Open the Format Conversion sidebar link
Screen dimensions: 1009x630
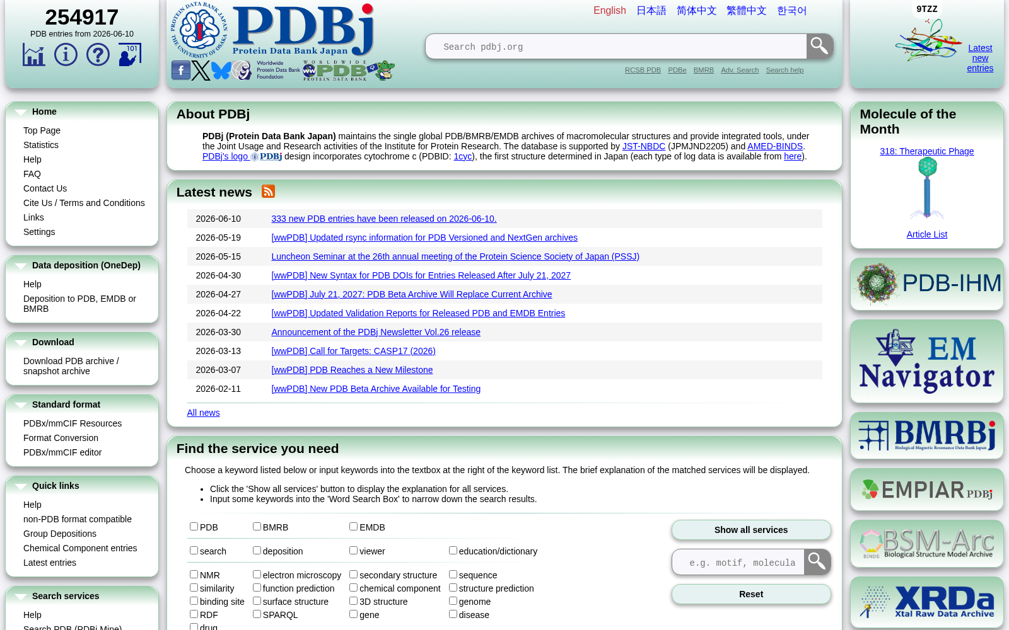click(x=61, y=438)
